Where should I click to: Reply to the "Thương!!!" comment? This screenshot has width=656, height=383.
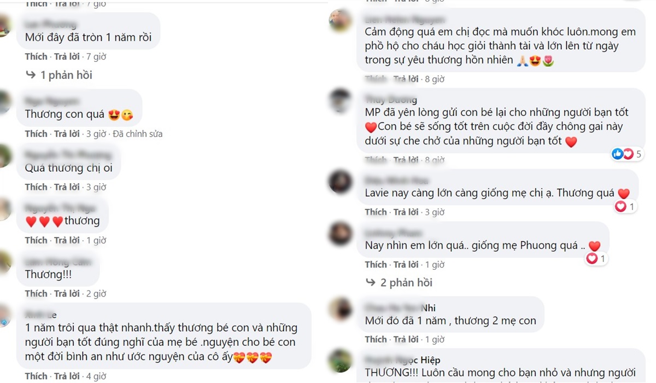coord(67,294)
